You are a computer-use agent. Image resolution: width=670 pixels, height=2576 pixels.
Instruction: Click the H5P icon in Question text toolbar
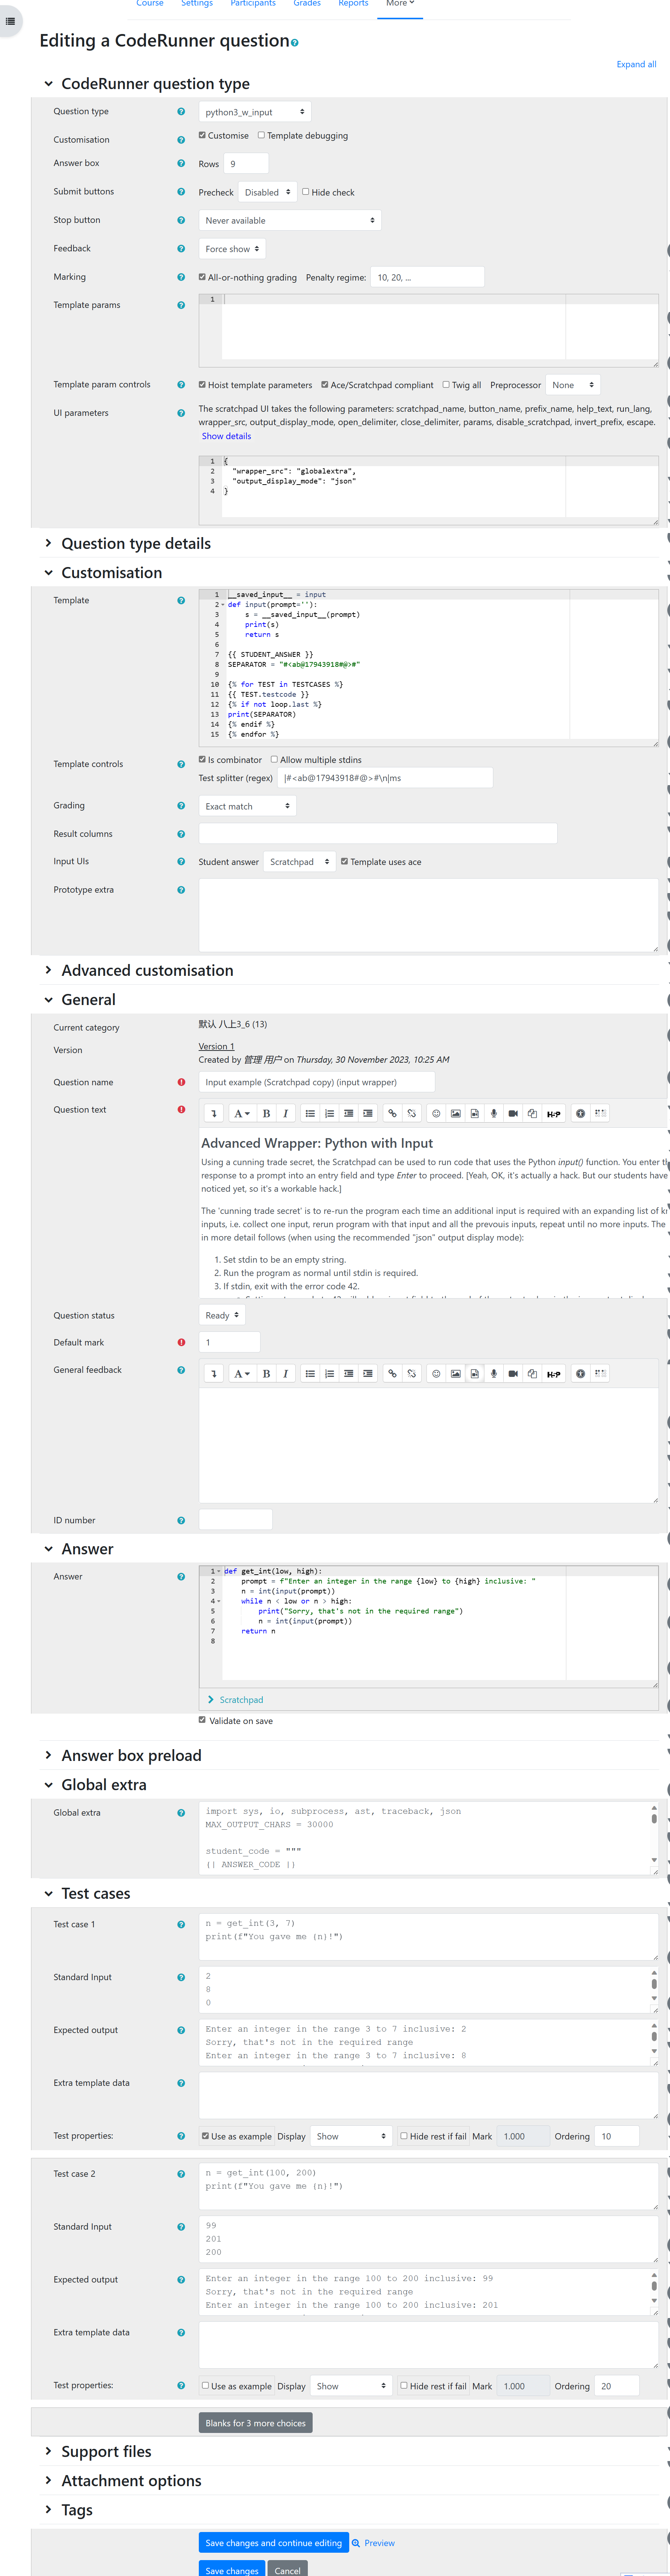pos(553,1113)
